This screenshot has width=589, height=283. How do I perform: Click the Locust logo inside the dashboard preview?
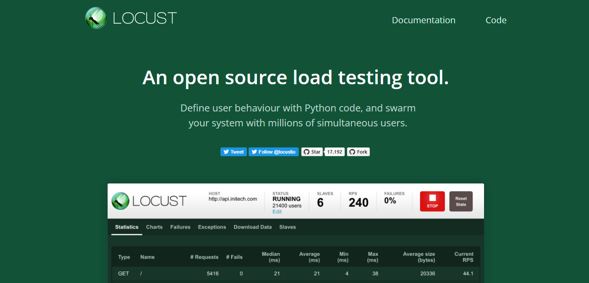click(149, 201)
